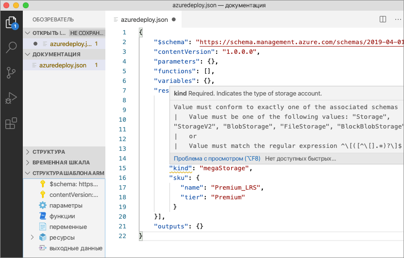The height and width of the screenshot is (258, 404).
Task: Click the "Premium_LRS" value on line 17
Action: pos(236,188)
